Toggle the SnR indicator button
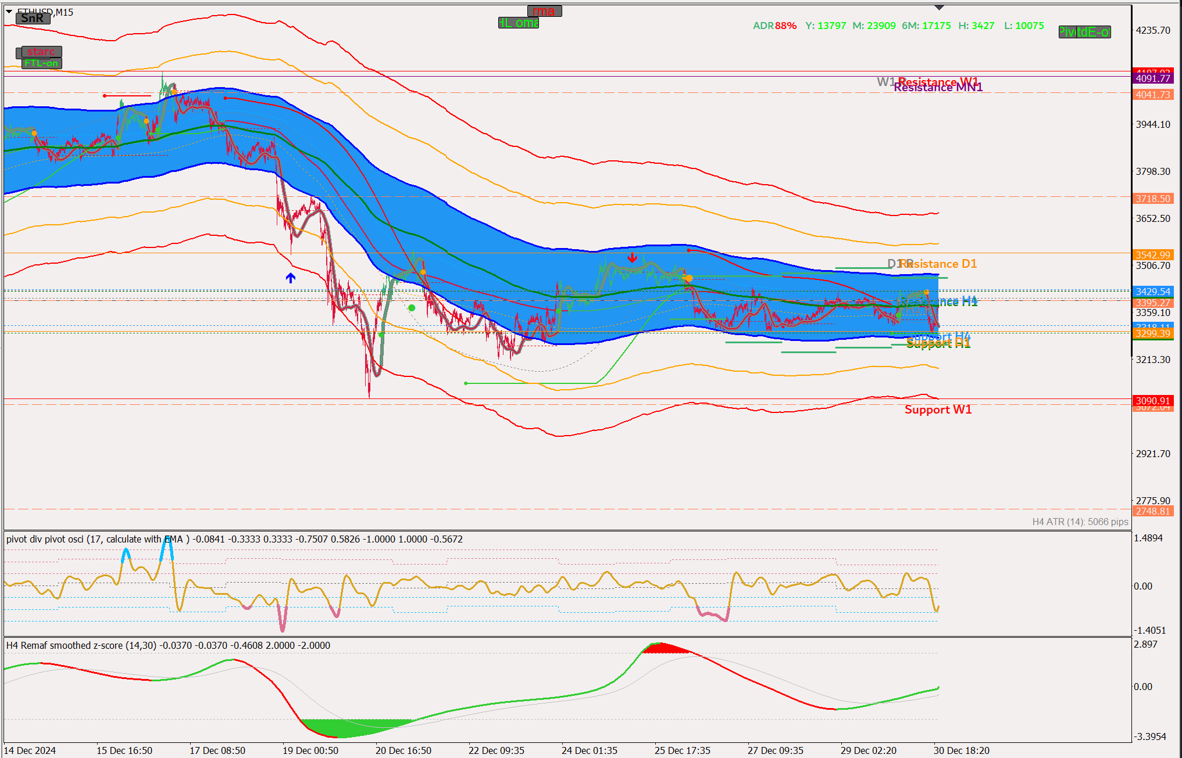Viewport: 1182px width, 758px height. point(33,18)
